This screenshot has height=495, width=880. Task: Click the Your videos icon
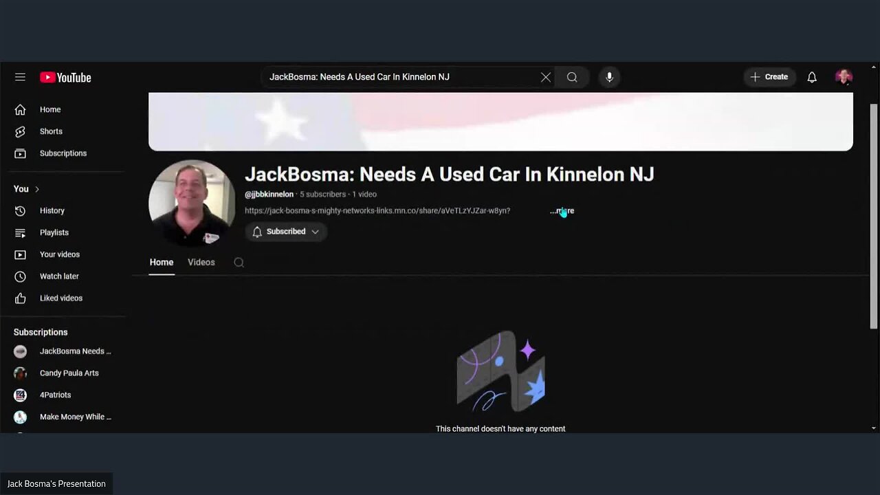(x=21, y=254)
